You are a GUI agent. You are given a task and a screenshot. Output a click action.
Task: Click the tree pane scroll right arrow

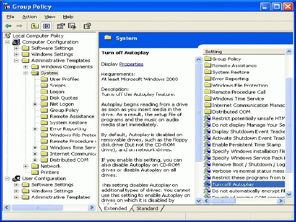[92, 208]
